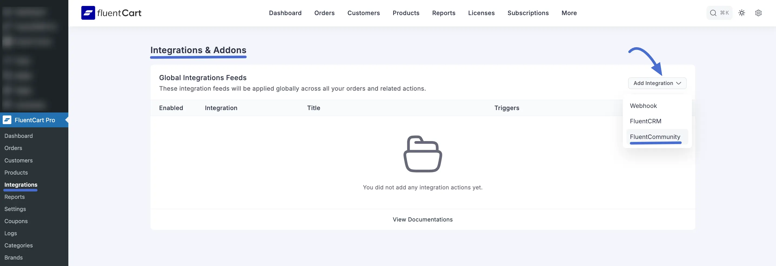The image size is (776, 266).
Task: Click the FluentCart Pro sidebar logo icon
Action: 7,120
